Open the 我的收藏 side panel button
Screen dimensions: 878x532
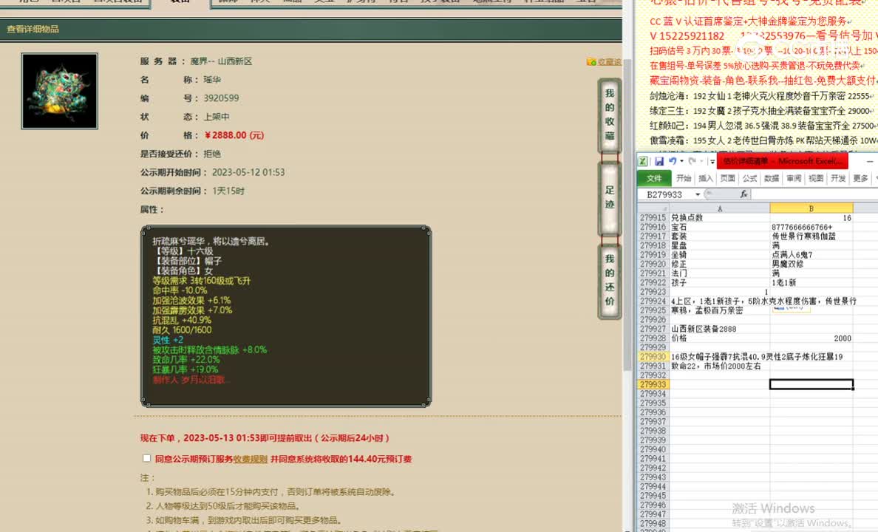[610, 115]
